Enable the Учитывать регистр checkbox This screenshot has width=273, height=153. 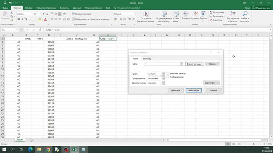(168, 73)
